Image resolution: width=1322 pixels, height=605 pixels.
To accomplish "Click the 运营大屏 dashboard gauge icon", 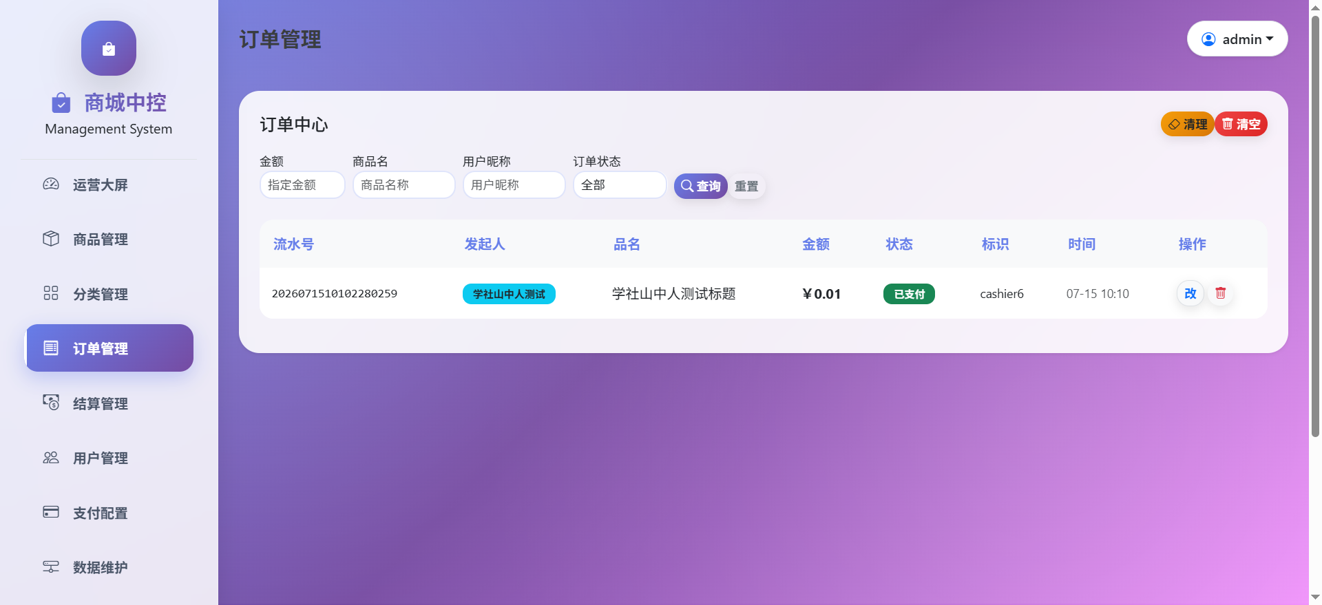I will pyautogui.click(x=51, y=184).
